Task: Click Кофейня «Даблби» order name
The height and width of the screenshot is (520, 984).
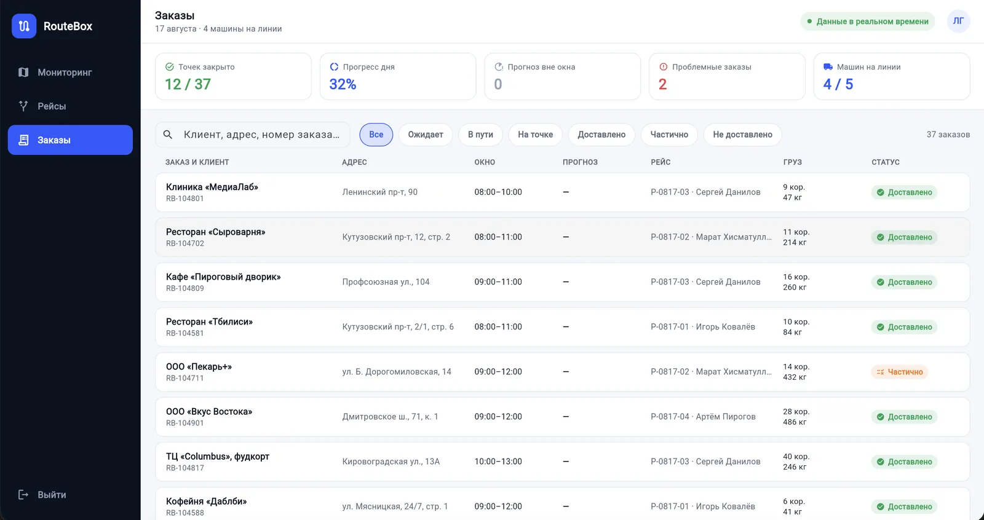Action: click(206, 502)
